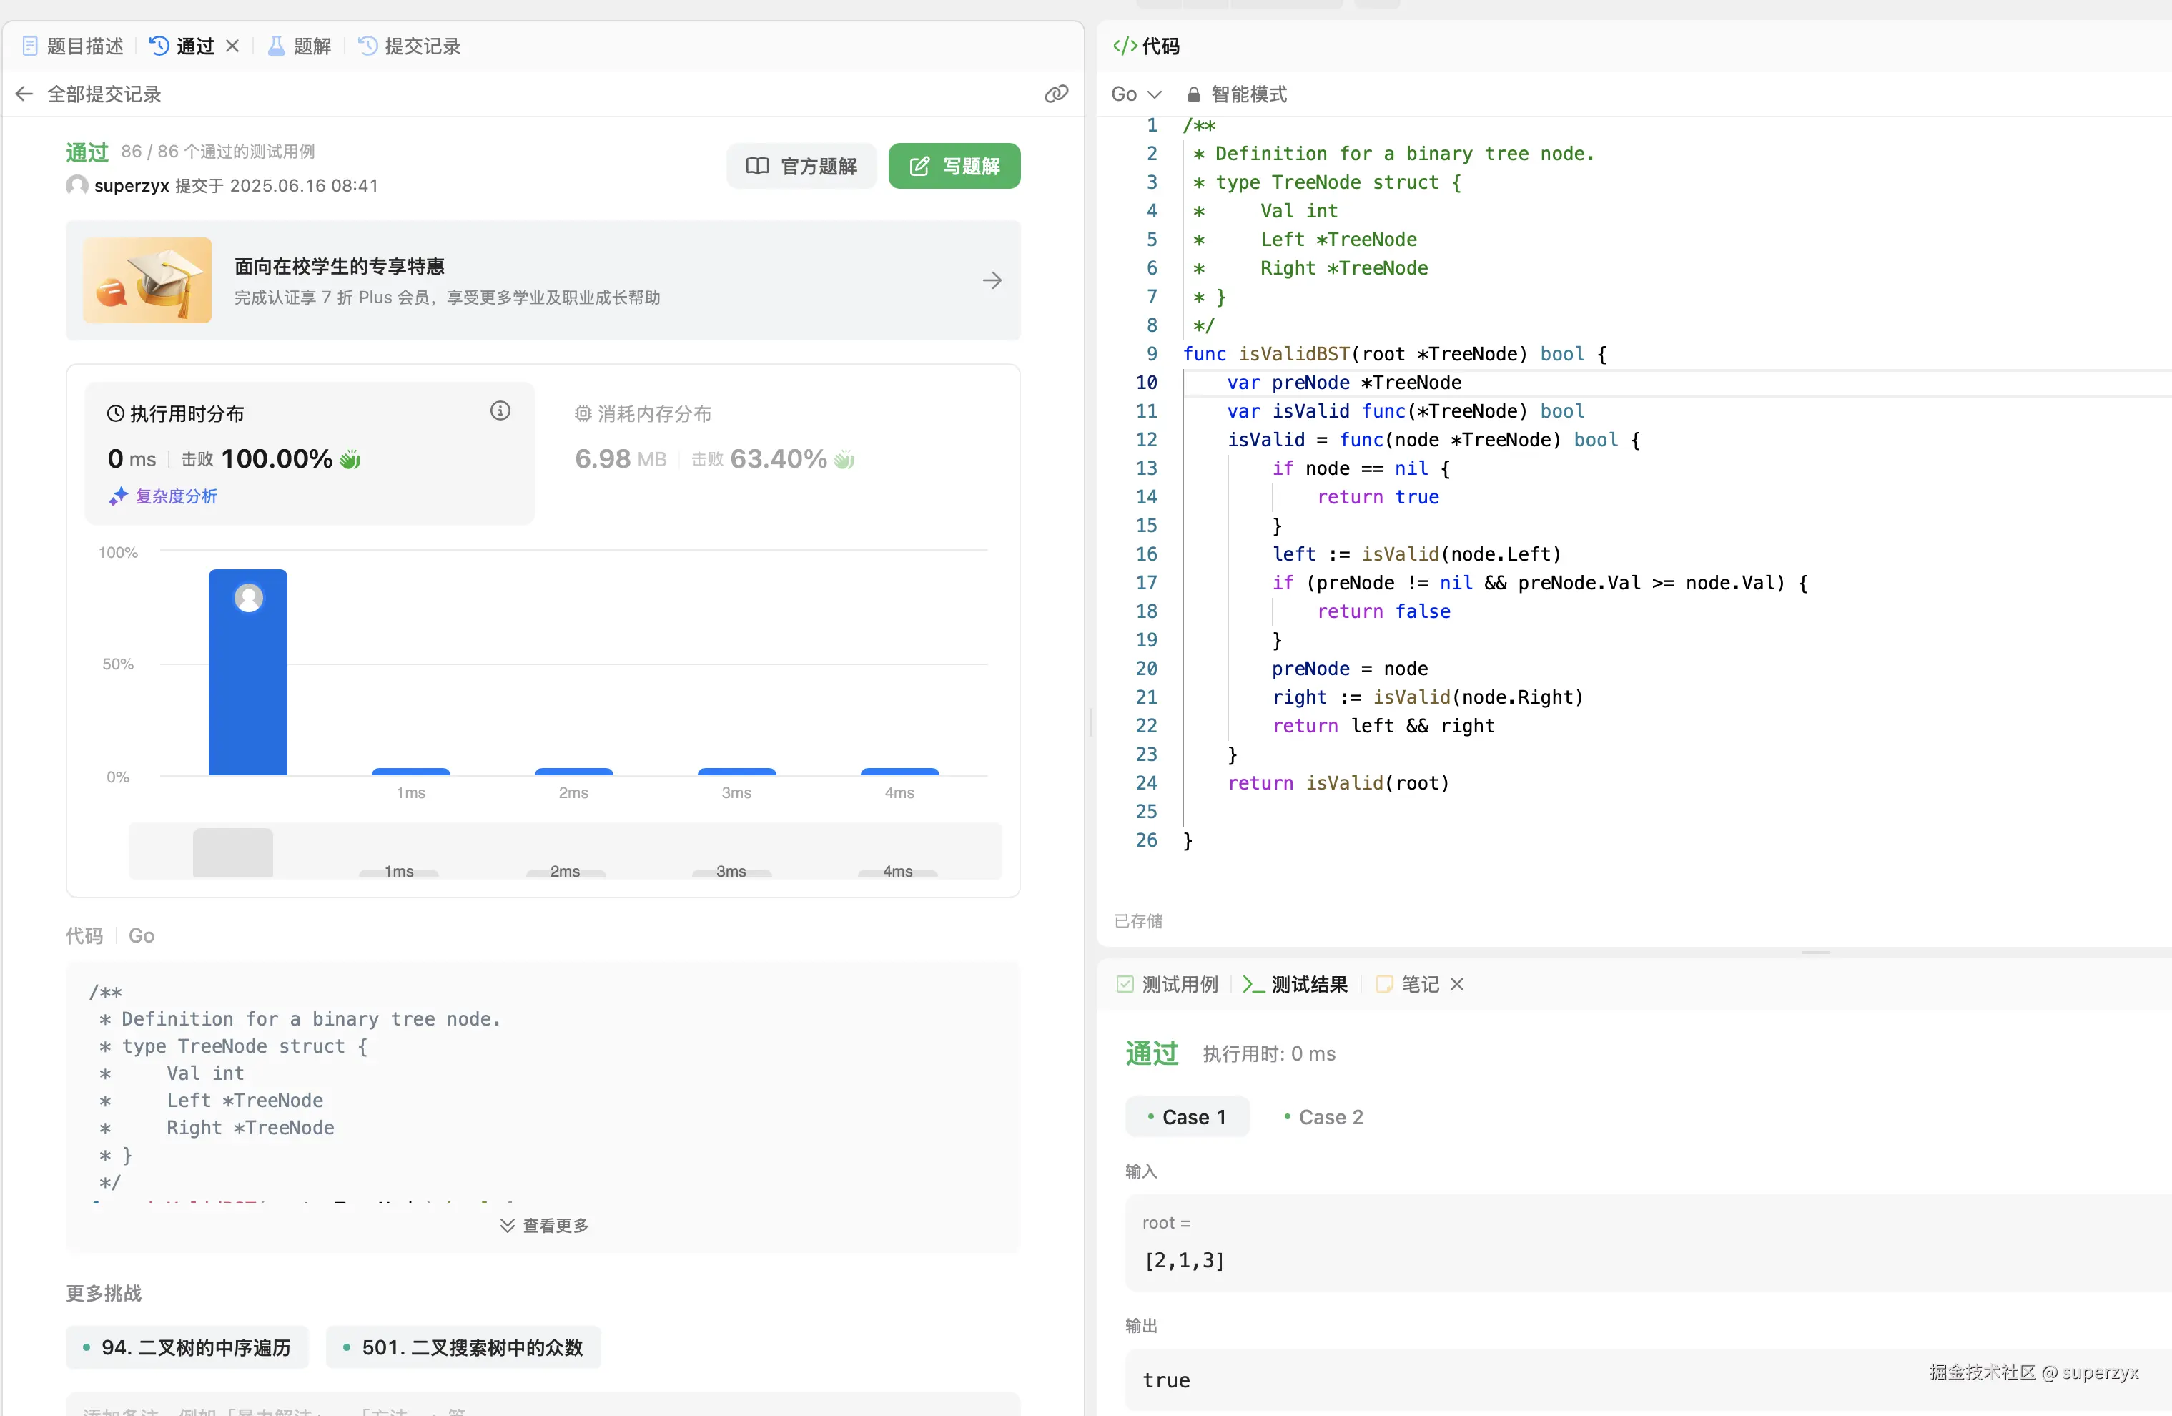The image size is (2172, 1416).
Task: Select Case 2 test result
Action: tap(1323, 1116)
